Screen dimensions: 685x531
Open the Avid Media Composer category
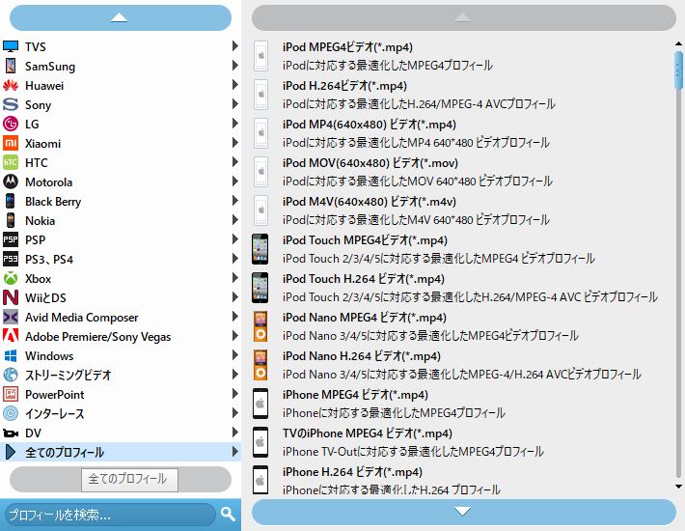(121, 317)
